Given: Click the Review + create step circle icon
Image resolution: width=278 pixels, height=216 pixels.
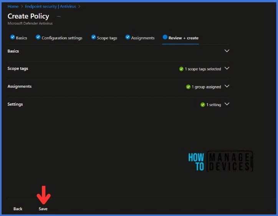Looking at the screenshot, I should click(165, 37).
